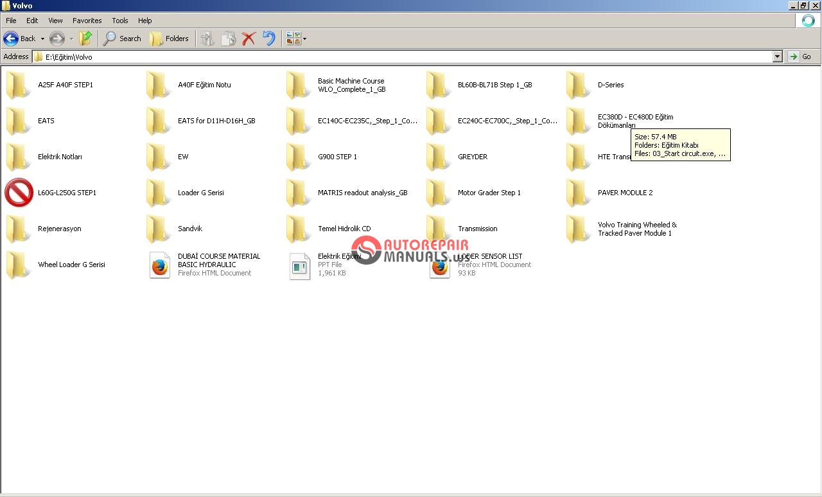
Task: Select the red blocked L60G-L250G STEP1 icon
Action: [x=19, y=193]
